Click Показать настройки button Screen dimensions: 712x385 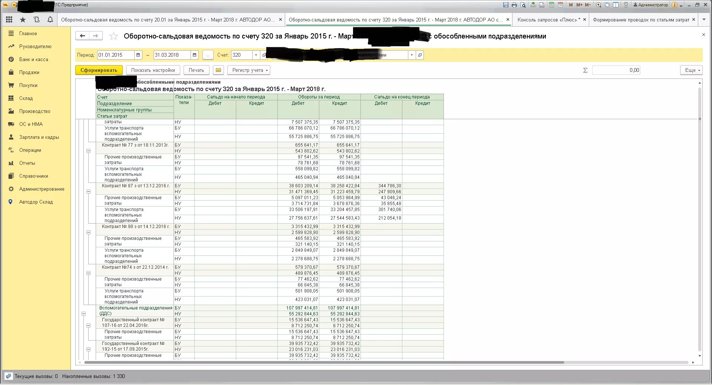pyautogui.click(x=153, y=70)
